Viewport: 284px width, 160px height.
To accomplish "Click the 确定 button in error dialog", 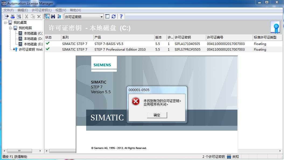I will (x=157, y=115).
